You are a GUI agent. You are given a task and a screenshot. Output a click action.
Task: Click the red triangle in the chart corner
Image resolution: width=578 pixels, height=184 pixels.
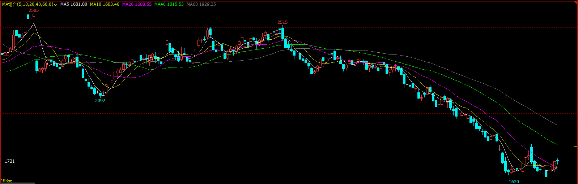(x=575, y=2)
